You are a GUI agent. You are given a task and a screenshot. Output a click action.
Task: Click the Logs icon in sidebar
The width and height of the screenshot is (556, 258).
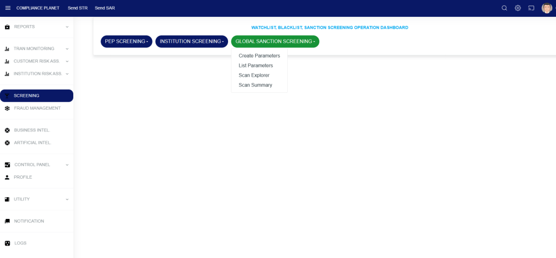(7, 243)
